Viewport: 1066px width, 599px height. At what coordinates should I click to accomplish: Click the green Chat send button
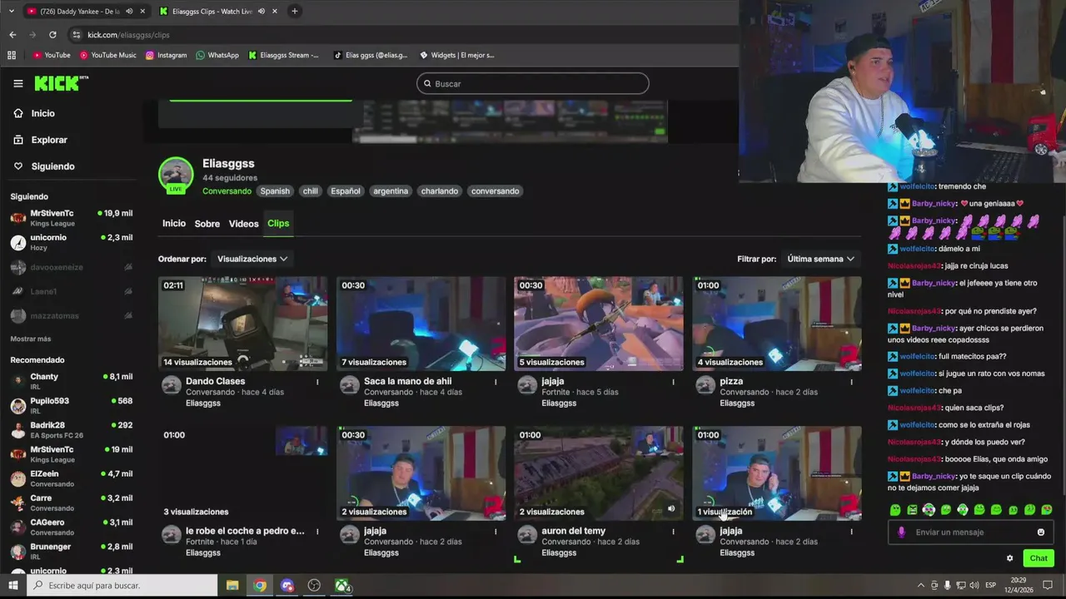1039,558
